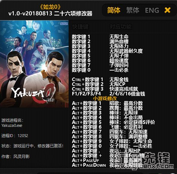Toggle 唱歌: 最高分数 minigame cheat
Screen dimensions: 177x174
(126, 103)
